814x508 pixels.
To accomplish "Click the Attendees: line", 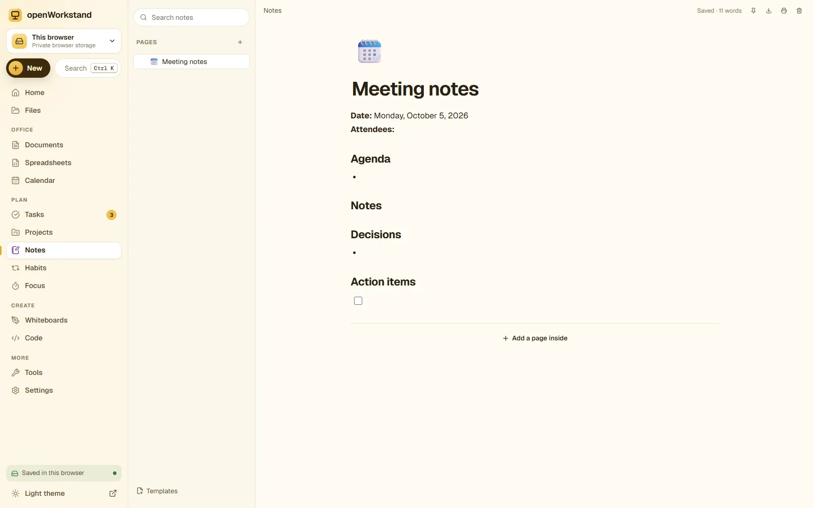I will pos(372,130).
